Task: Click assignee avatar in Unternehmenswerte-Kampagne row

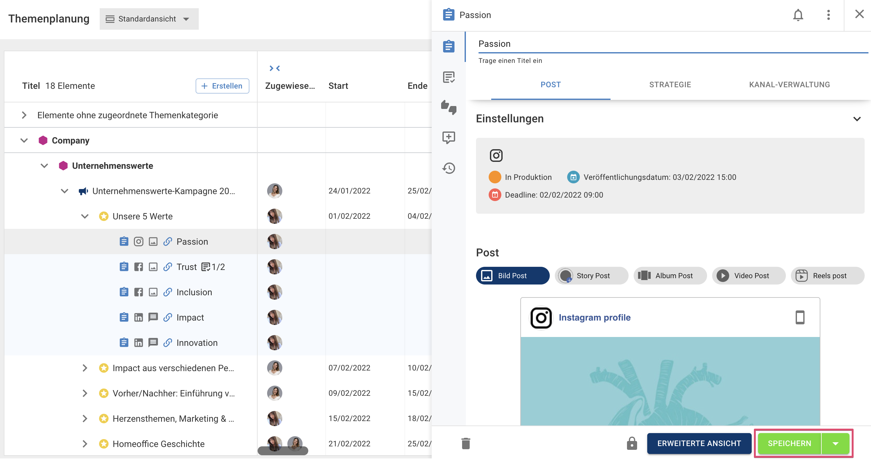Action: [x=274, y=191]
